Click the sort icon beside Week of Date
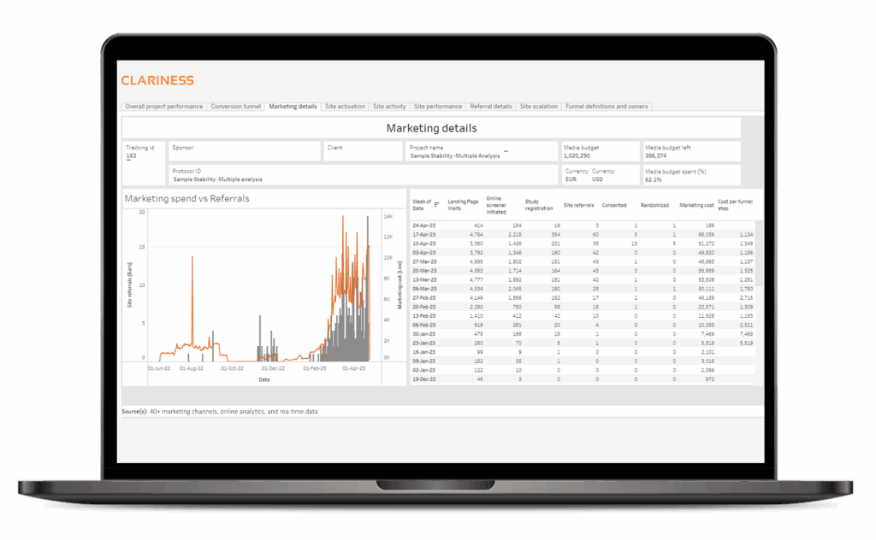Viewport: 876px width, 540px height. (x=437, y=205)
